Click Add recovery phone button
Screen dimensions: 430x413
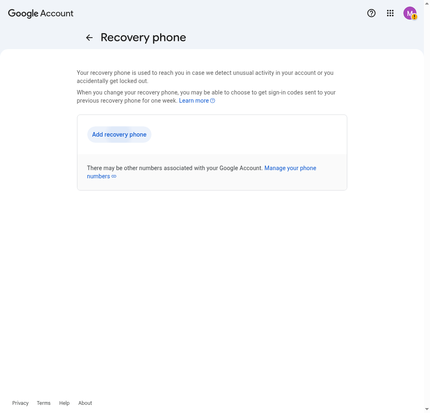119,135
